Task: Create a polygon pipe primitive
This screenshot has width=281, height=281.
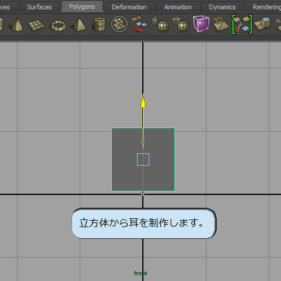Action: (x=100, y=24)
